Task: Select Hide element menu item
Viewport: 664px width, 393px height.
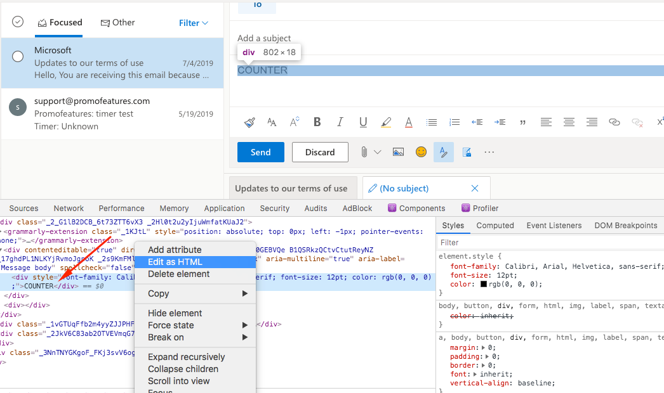Action: coord(196,314)
